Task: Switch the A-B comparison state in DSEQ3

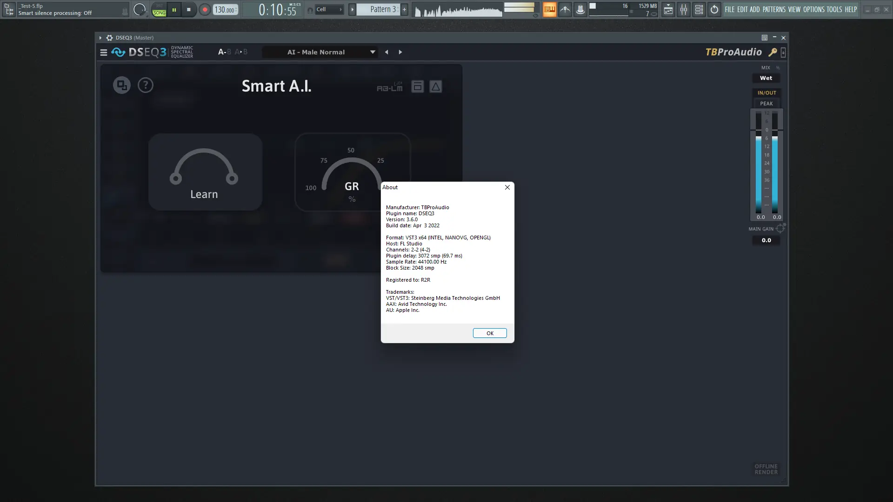Action: [x=225, y=52]
